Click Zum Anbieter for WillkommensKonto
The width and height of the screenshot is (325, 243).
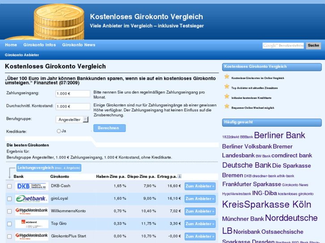pos(200,211)
